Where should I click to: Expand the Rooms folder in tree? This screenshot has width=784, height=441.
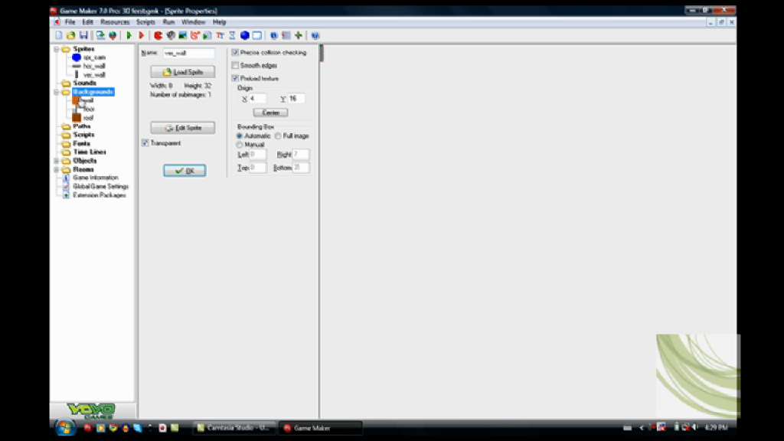56,169
